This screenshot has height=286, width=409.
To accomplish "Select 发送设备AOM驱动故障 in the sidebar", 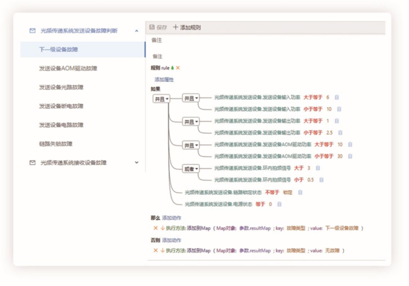I will [x=68, y=68].
